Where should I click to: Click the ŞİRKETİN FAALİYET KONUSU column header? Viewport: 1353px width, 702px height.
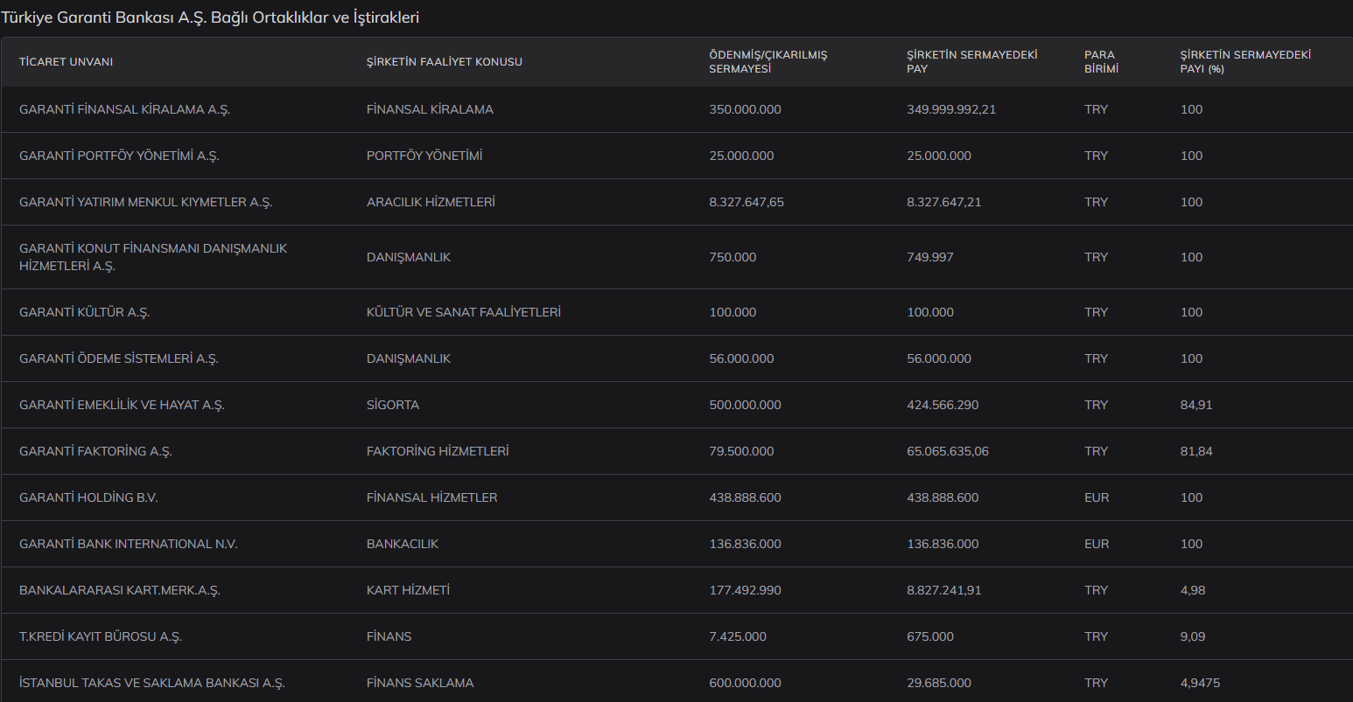445,62
